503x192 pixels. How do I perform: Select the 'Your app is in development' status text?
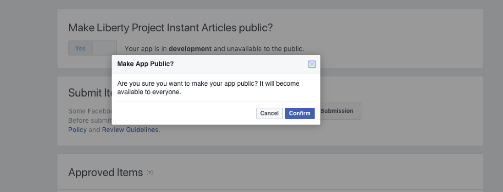215,49
